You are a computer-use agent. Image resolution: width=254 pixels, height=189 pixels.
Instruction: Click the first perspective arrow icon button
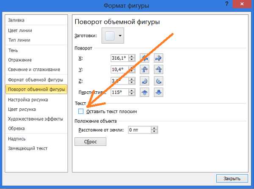click(x=145, y=92)
